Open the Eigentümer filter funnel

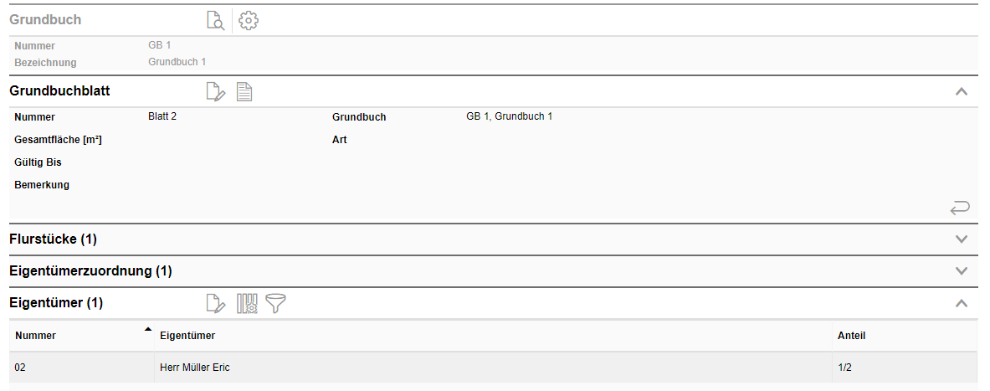275,304
